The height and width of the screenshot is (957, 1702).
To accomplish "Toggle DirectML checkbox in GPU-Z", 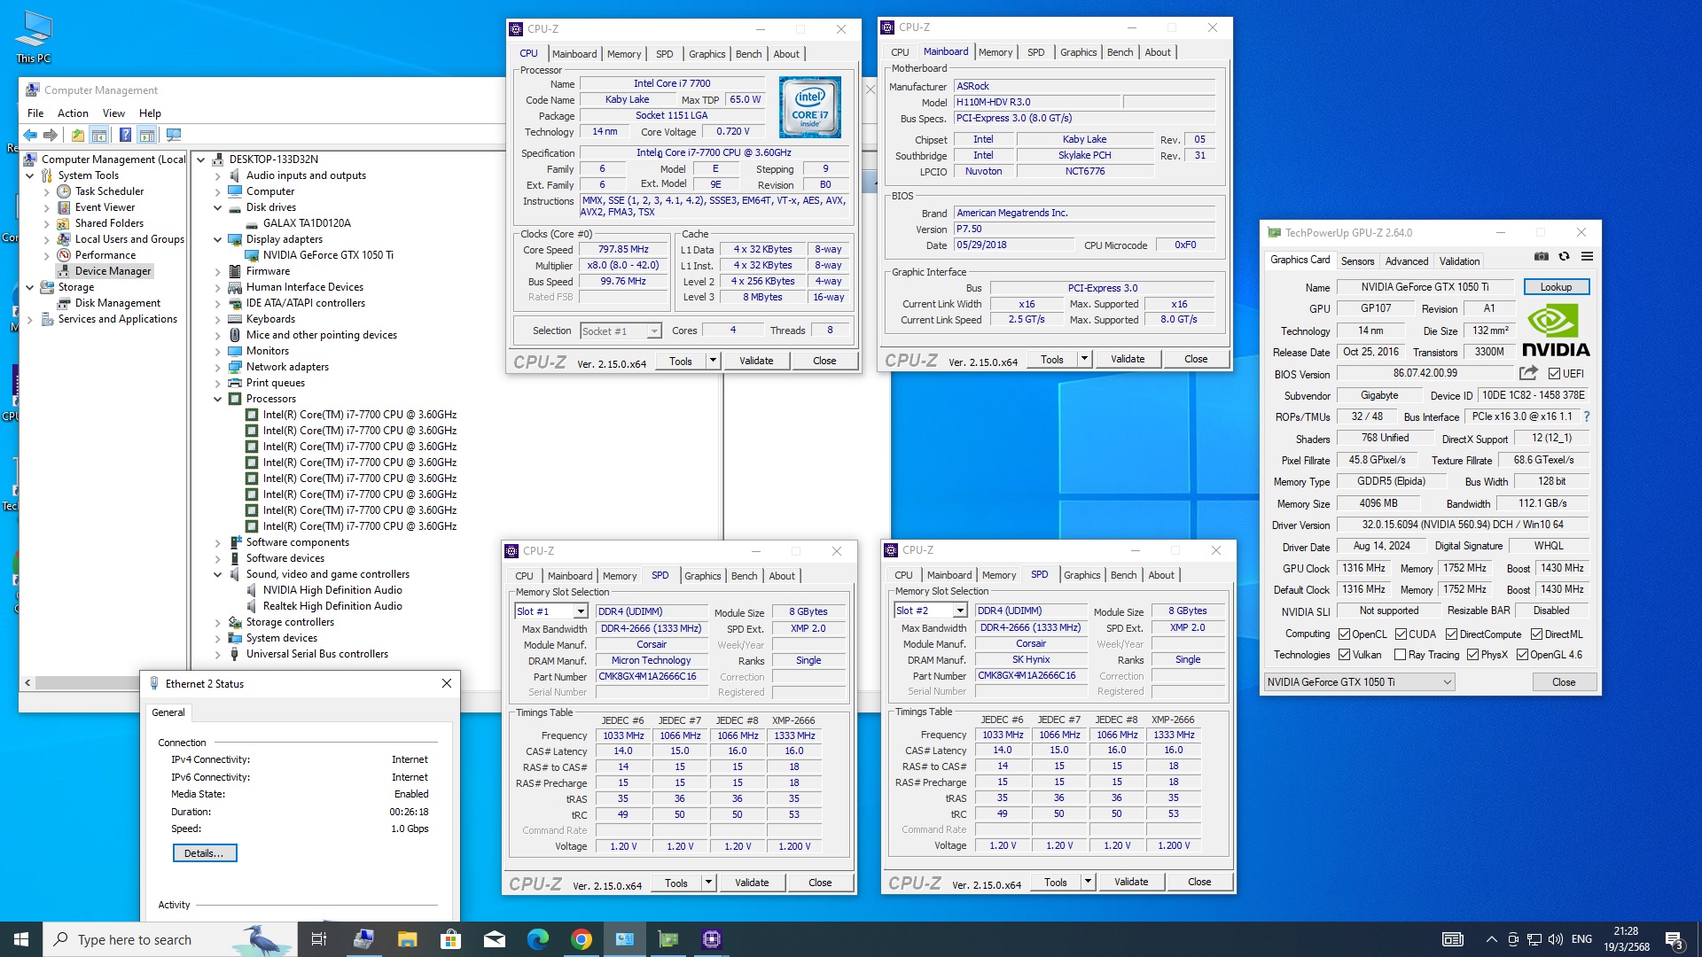I will (x=1536, y=634).
